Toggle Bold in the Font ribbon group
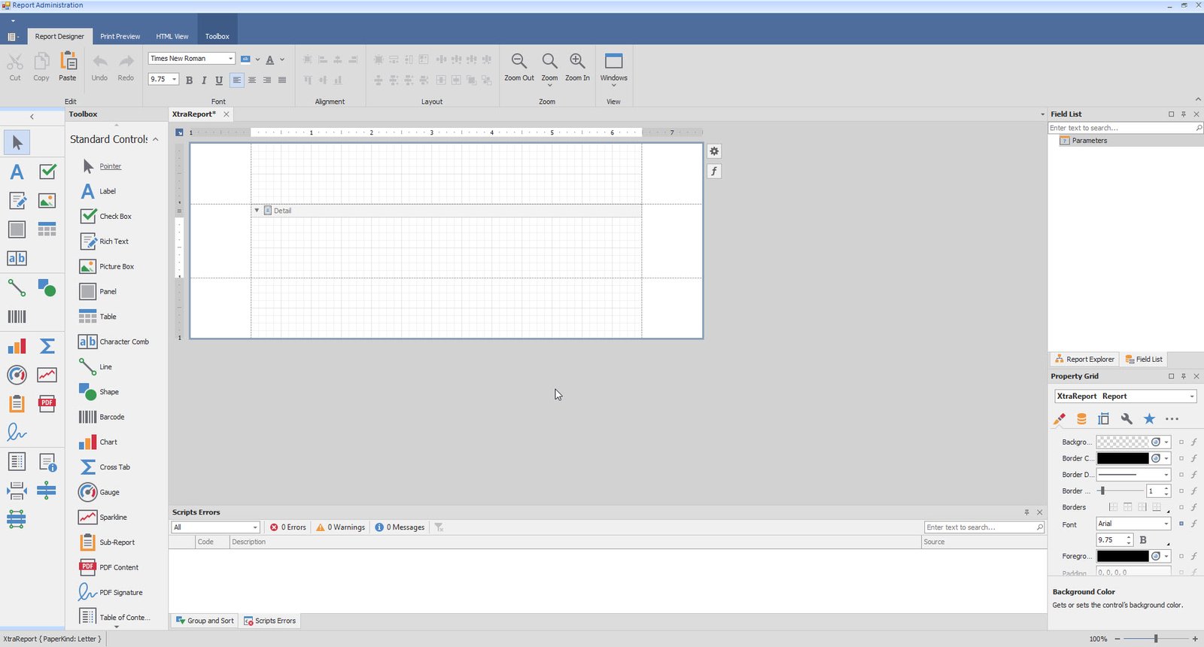1204x647 pixels. tap(189, 80)
